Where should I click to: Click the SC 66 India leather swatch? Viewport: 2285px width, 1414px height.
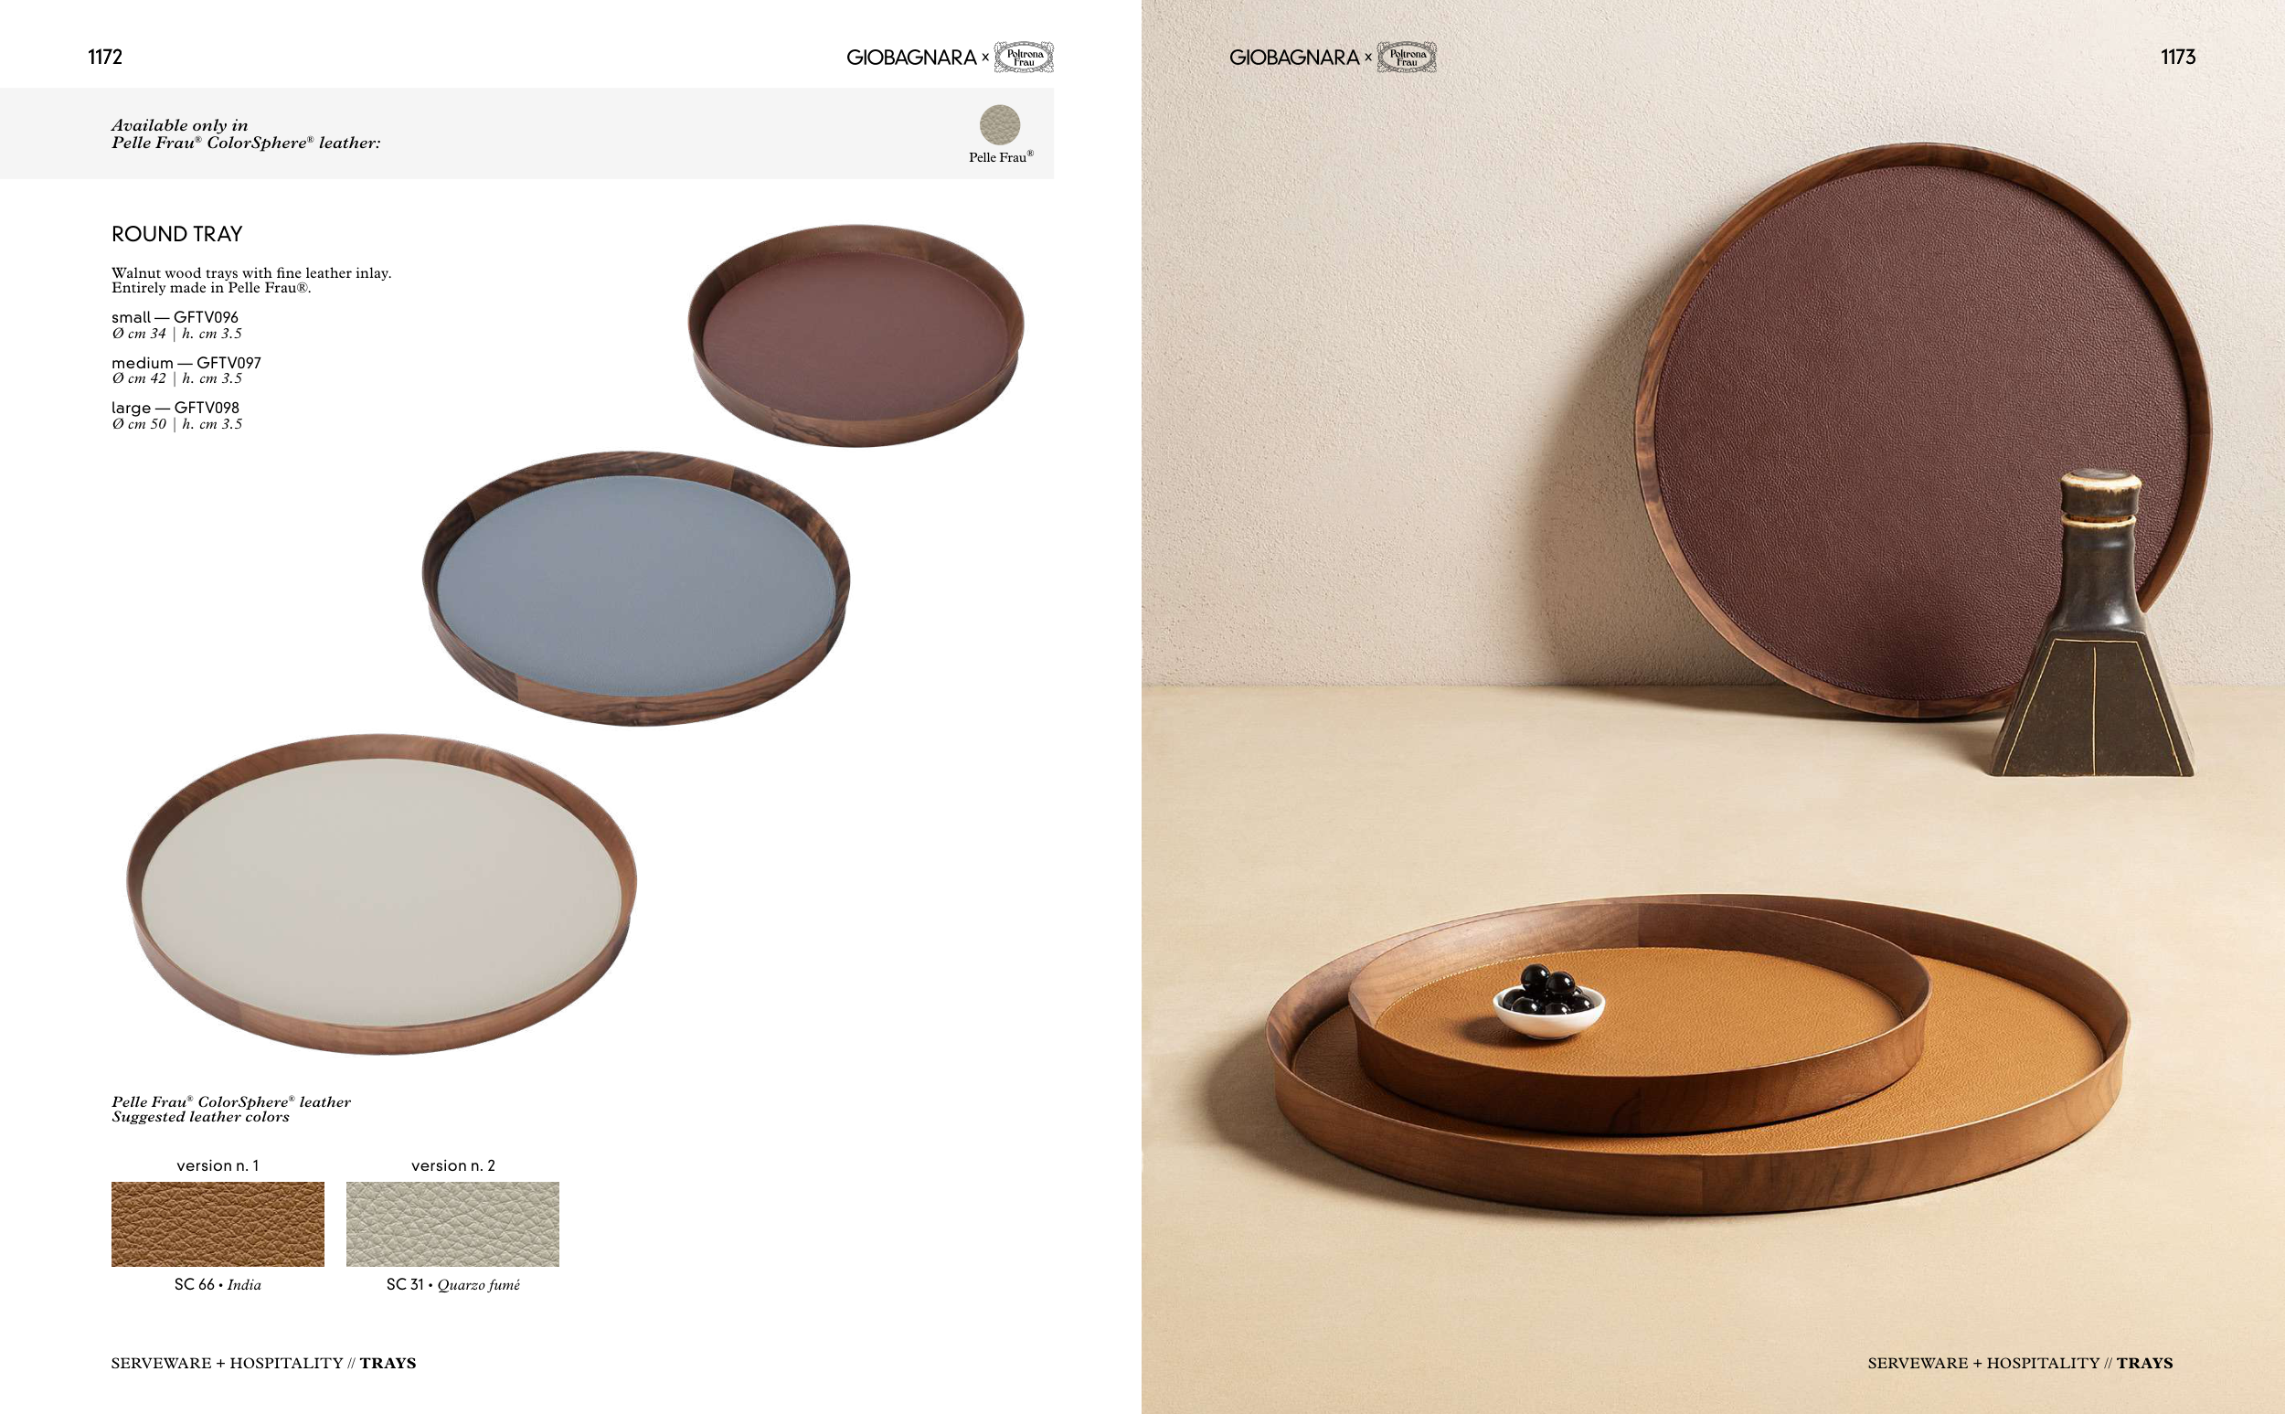(218, 1224)
